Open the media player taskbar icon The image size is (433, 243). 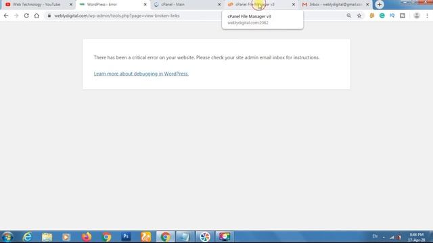(66, 237)
